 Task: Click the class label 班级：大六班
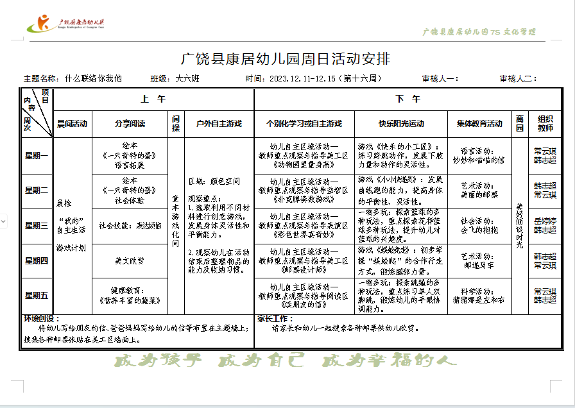point(175,78)
